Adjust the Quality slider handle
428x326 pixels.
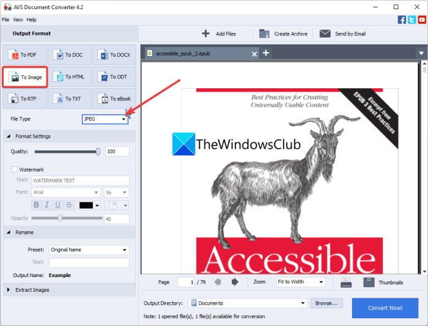pyautogui.click(x=98, y=152)
